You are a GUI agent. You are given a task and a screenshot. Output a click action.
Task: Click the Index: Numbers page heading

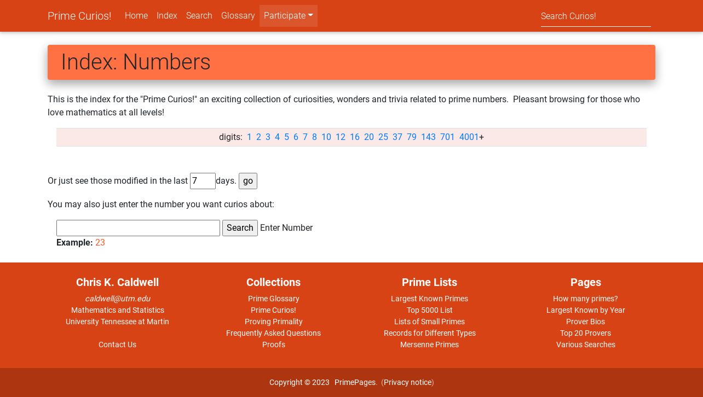click(136, 62)
